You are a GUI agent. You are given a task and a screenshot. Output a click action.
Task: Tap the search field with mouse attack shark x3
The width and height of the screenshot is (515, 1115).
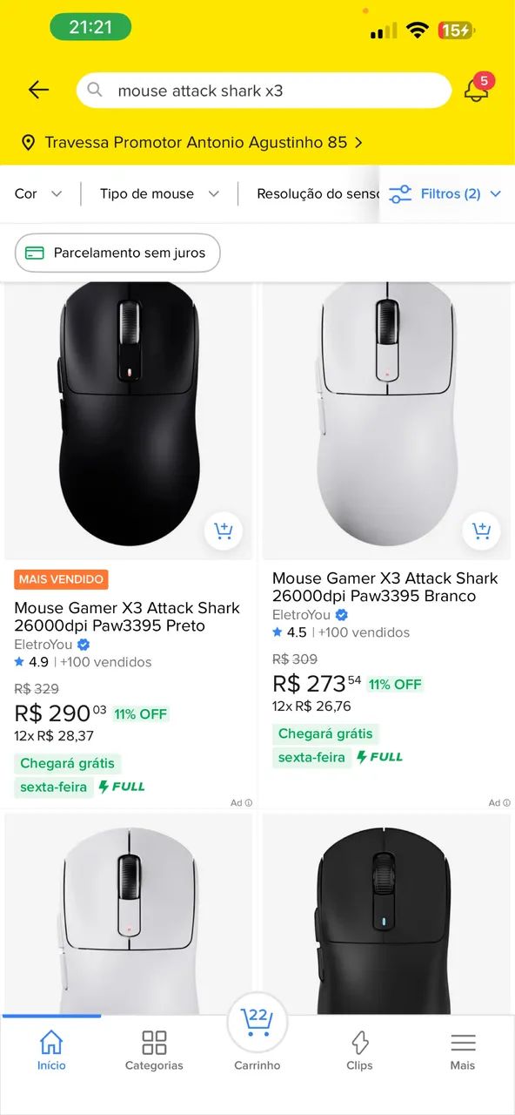click(261, 90)
